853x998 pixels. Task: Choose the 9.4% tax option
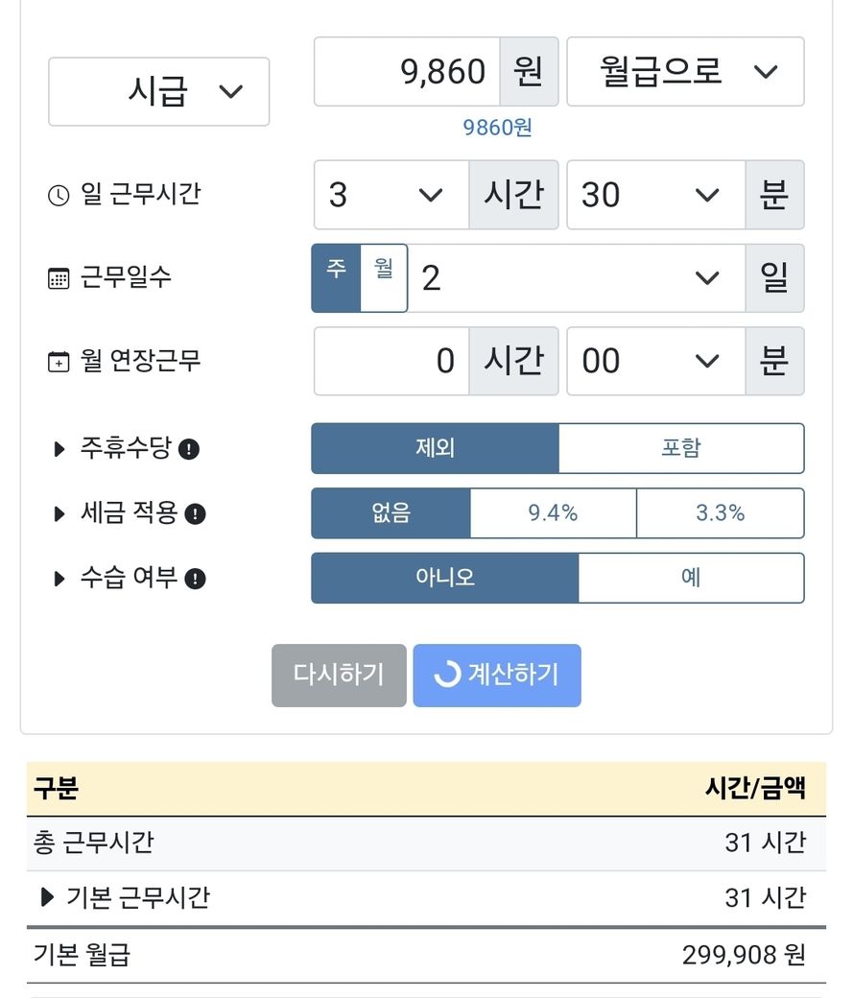point(553,513)
